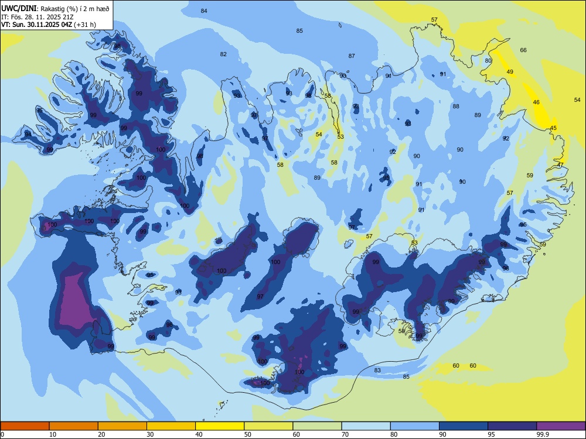This screenshot has height=439, width=586.
Task: Click the legend tick label 70
Action: point(345,434)
